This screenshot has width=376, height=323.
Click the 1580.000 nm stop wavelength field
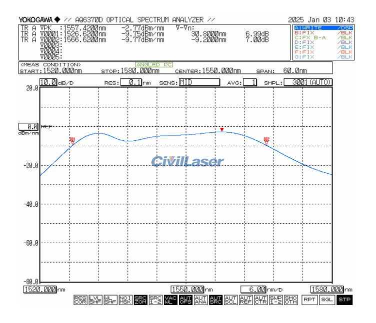click(x=327, y=290)
